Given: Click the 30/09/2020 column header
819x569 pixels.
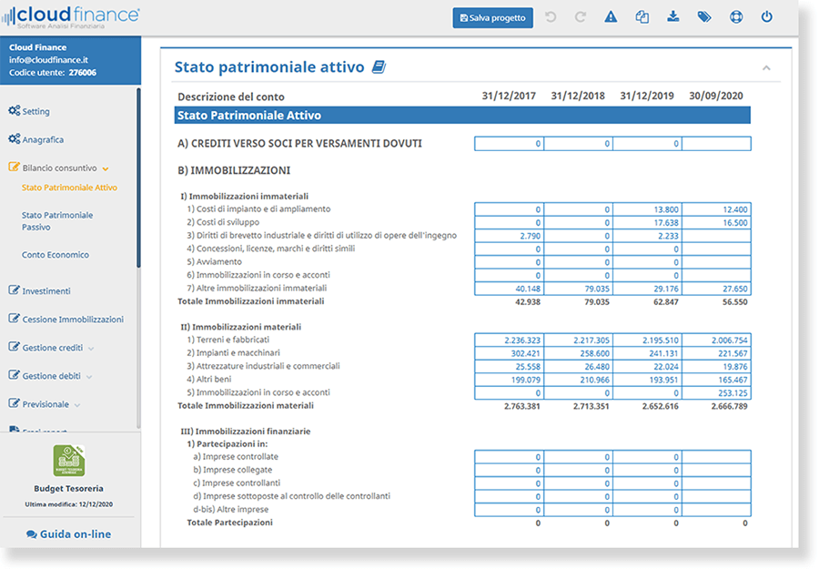Looking at the screenshot, I should tap(716, 97).
